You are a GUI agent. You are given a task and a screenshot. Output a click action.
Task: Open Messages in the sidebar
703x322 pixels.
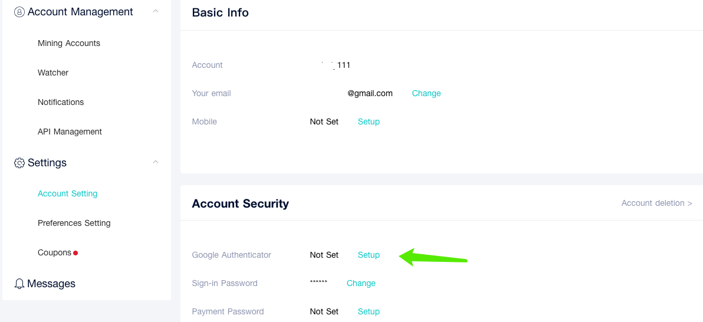[x=51, y=284]
